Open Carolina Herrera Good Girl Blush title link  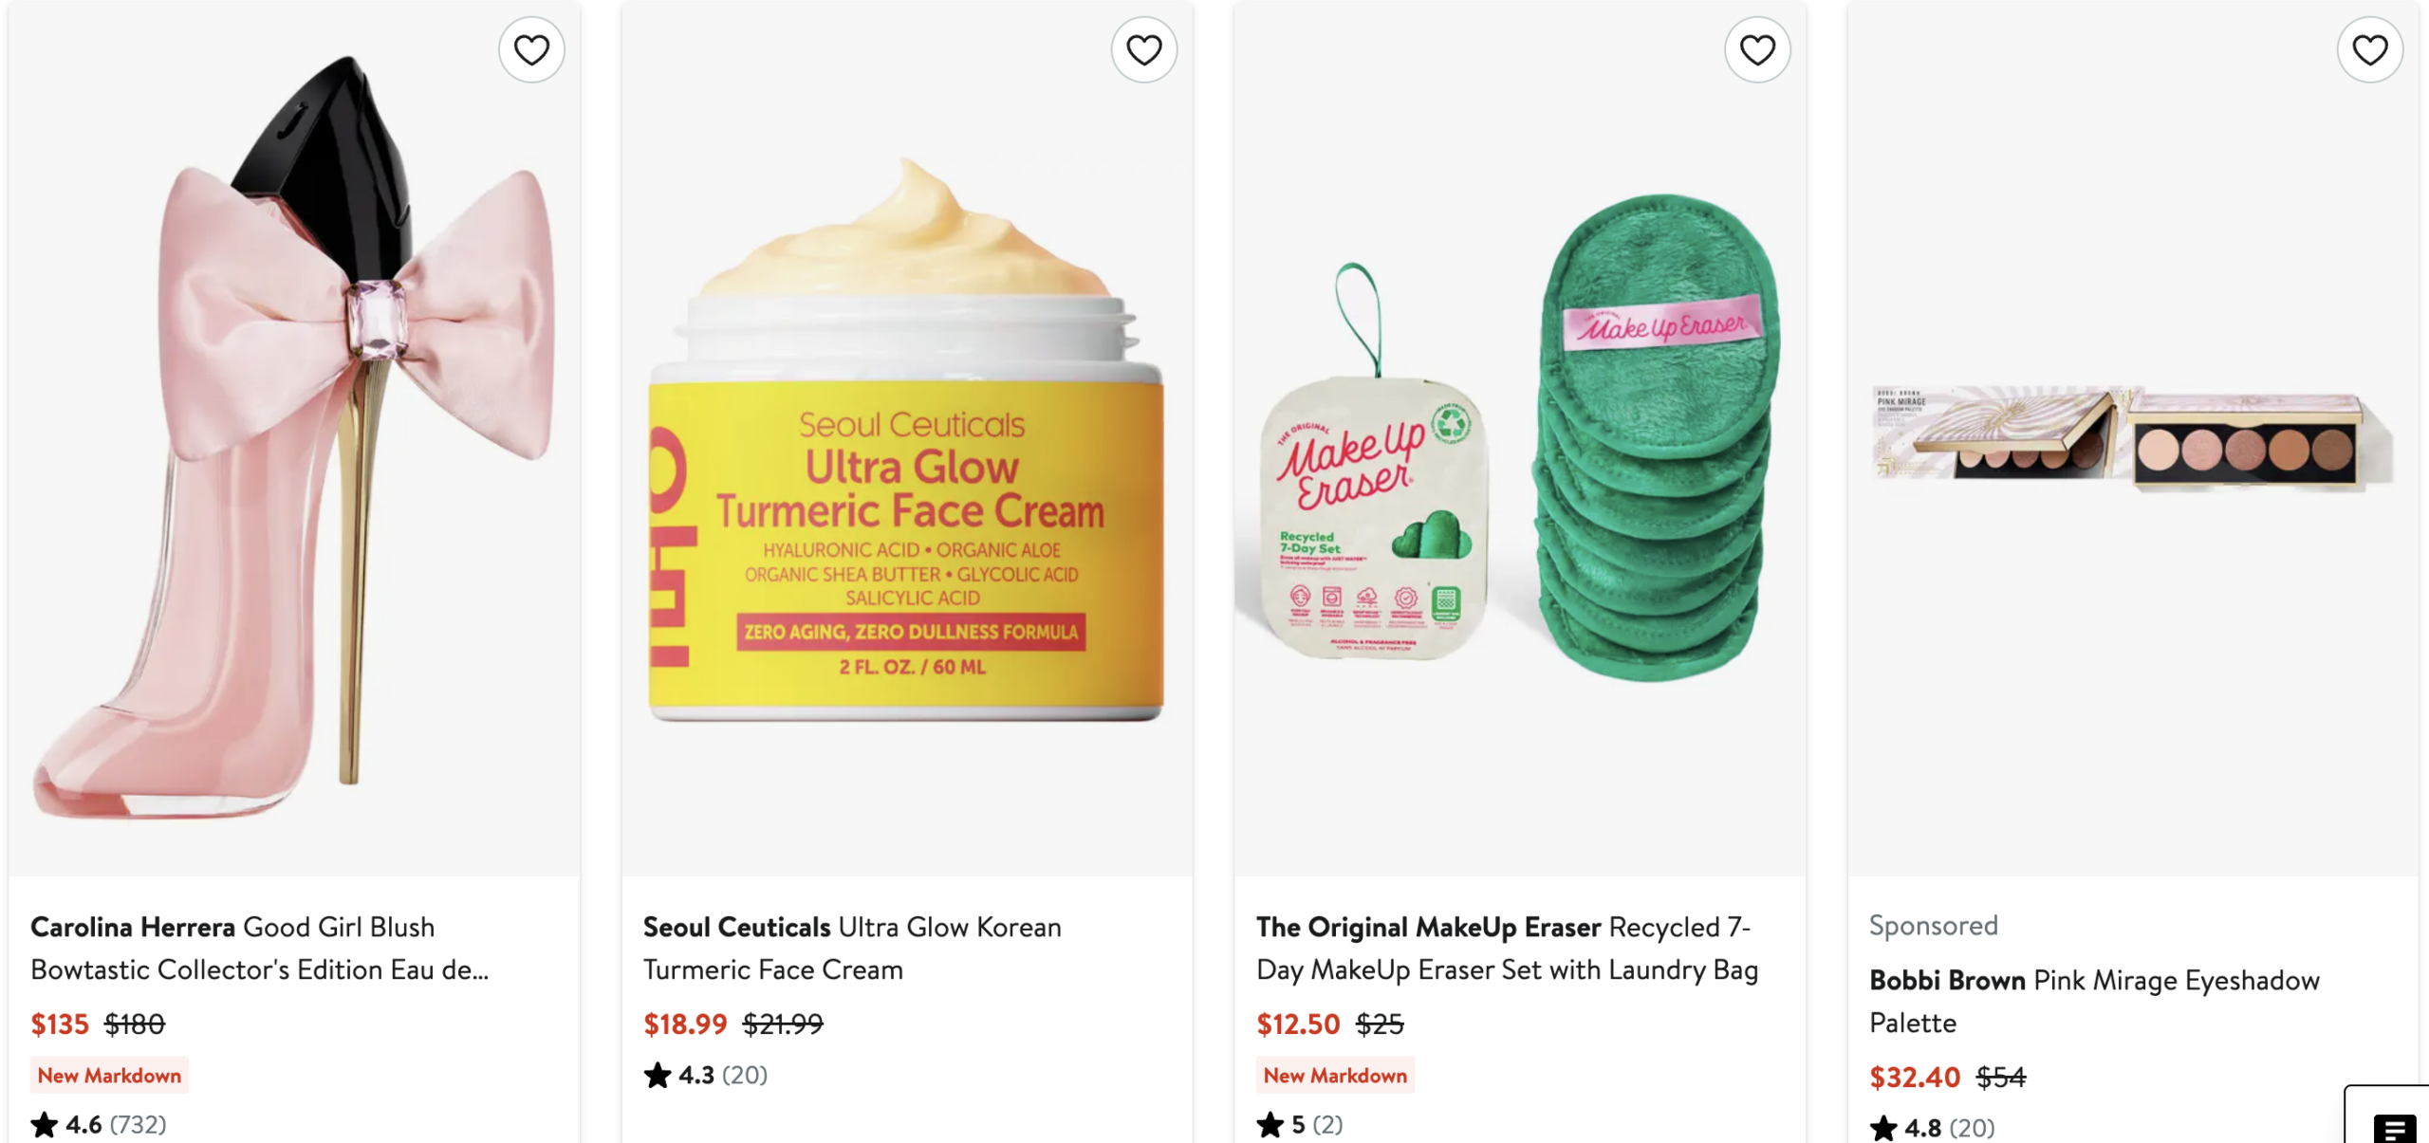(260, 948)
